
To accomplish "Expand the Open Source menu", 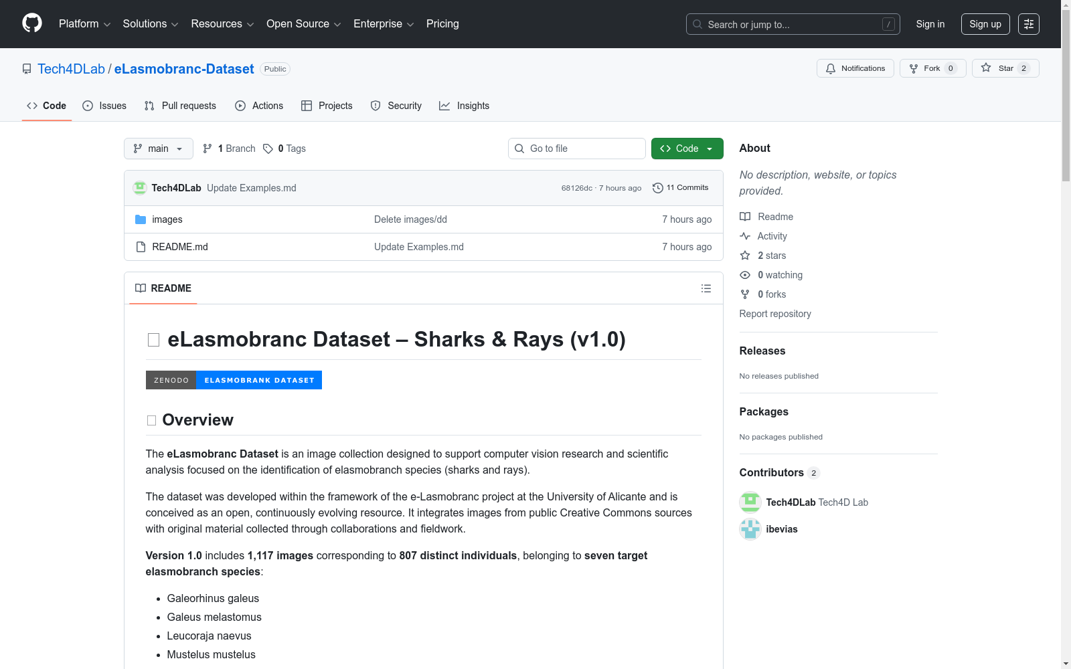I will click(x=304, y=24).
